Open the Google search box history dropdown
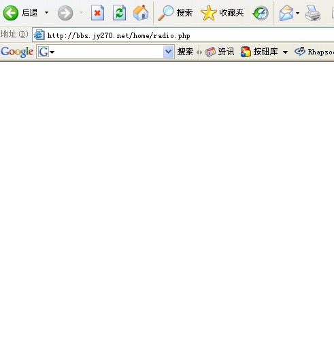 pyautogui.click(x=168, y=52)
